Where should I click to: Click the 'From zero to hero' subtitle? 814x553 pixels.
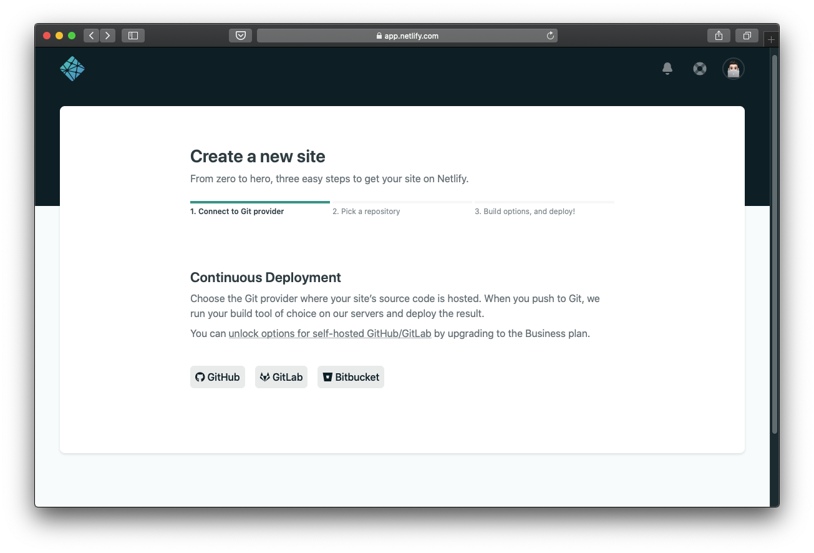click(x=329, y=179)
